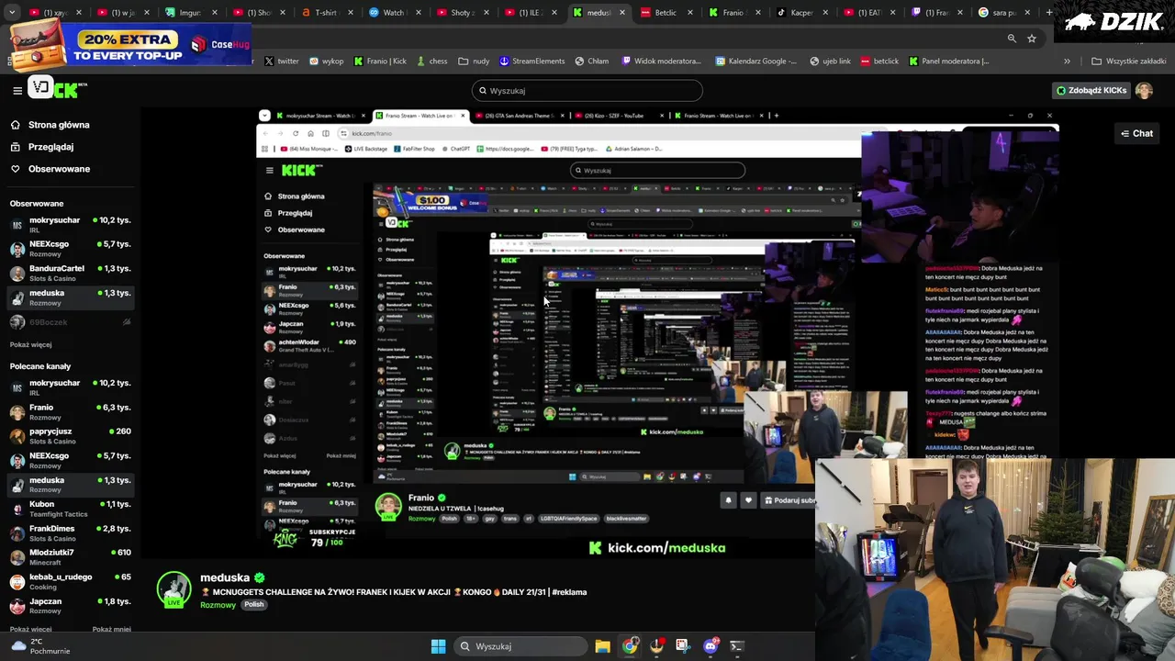Switch to the Watch browser tab
Image resolution: width=1175 pixels, height=661 pixels.
pos(394,13)
